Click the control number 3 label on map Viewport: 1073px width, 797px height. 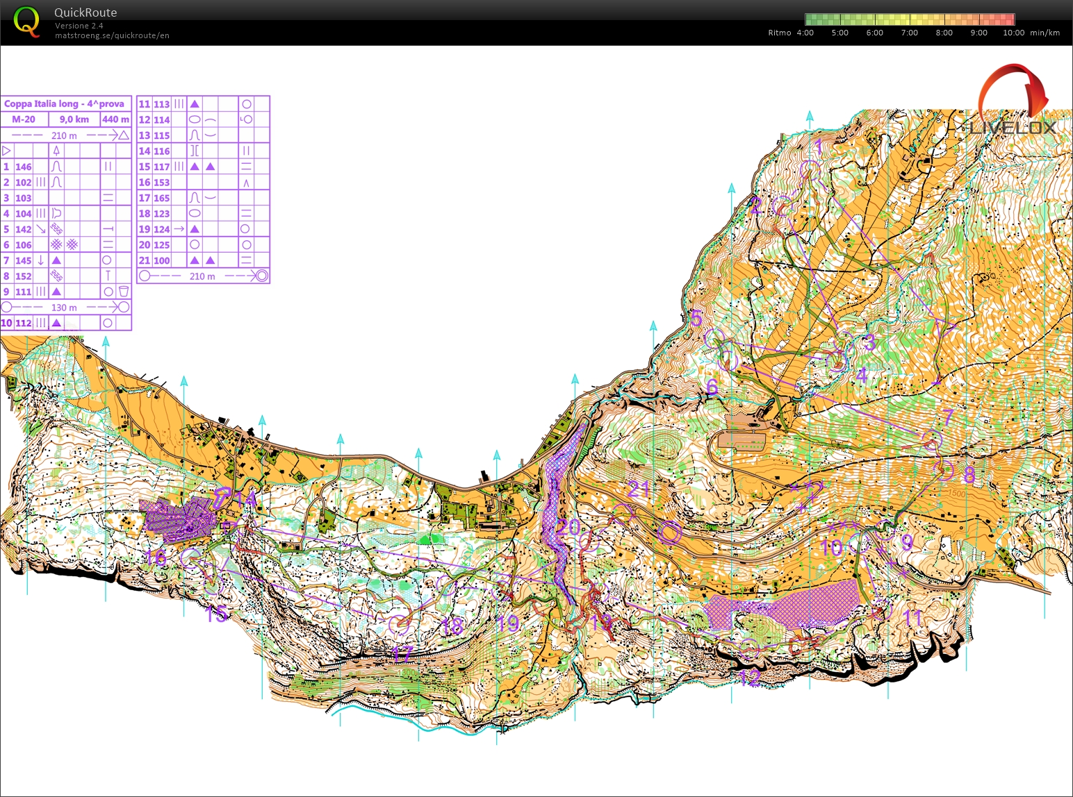click(869, 342)
